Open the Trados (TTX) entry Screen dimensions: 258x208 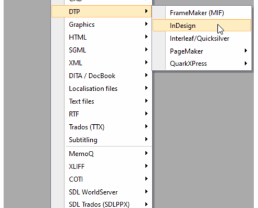(x=102, y=127)
